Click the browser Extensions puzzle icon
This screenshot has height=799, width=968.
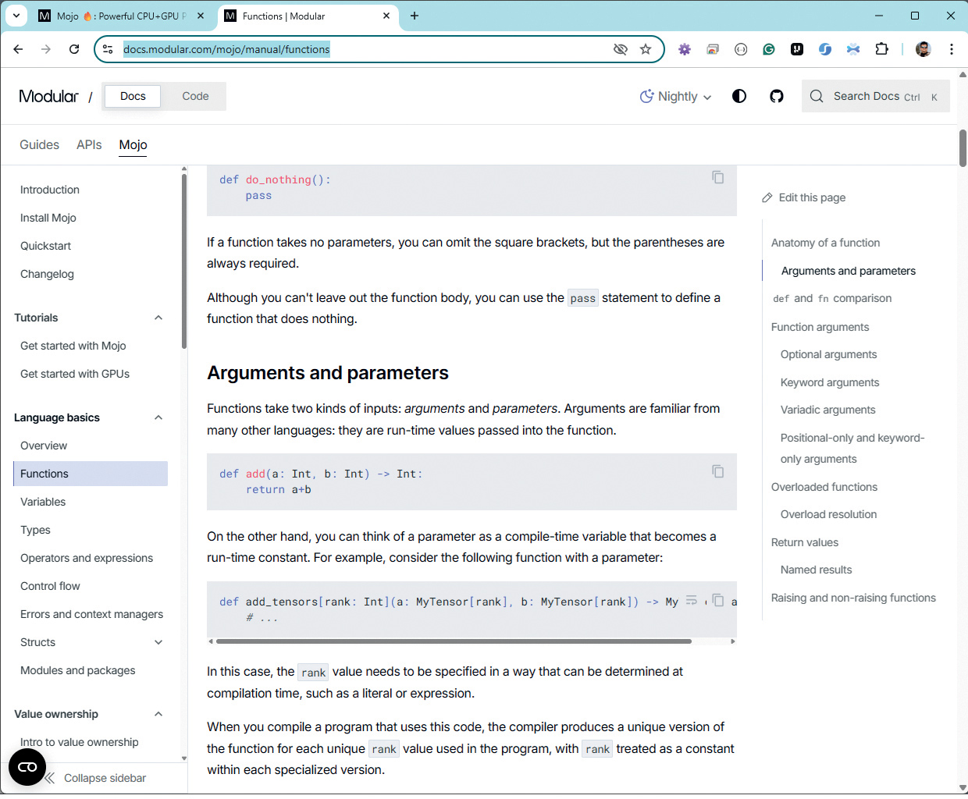[881, 49]
